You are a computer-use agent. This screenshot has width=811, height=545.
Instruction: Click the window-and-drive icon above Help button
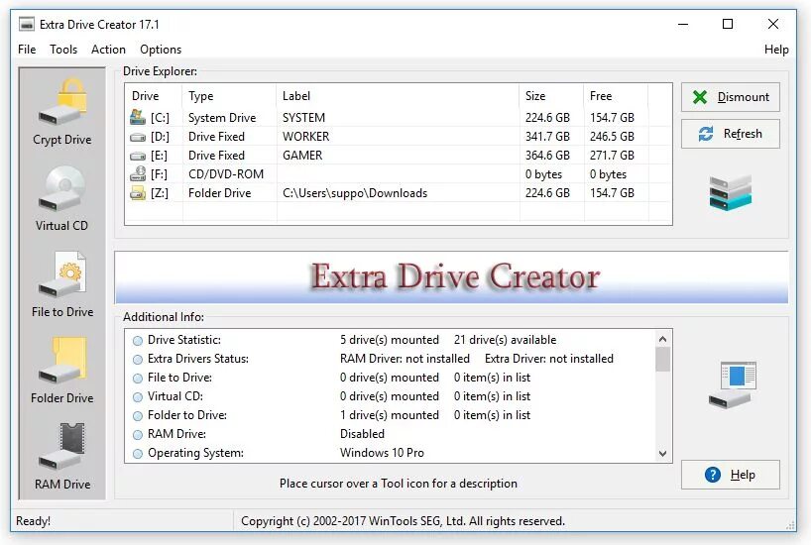click(733, 384)
